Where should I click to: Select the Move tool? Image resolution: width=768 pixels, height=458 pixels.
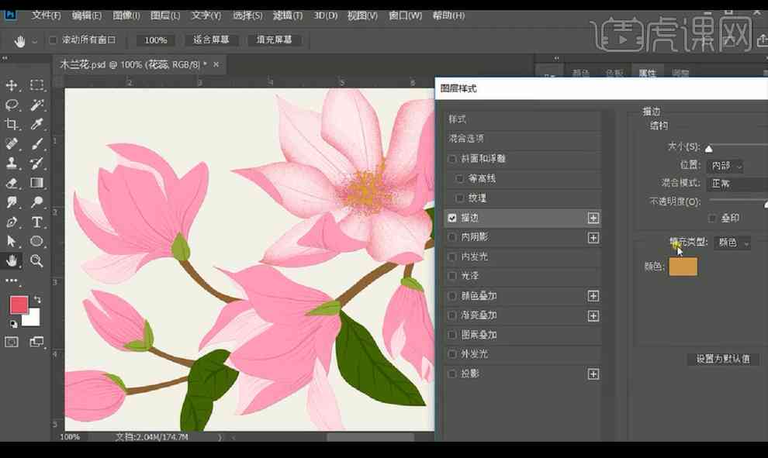coord(12,85)
